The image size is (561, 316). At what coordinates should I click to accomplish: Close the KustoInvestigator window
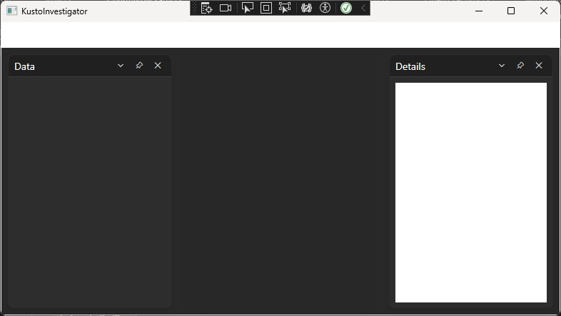click(x=544, y=11)
